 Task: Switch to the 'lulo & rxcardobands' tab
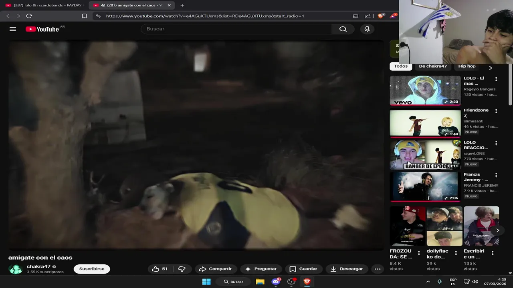[x=44, y=5]
